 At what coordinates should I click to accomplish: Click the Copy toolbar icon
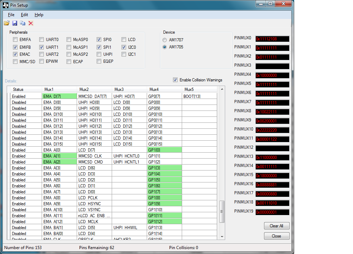[22, 23]
